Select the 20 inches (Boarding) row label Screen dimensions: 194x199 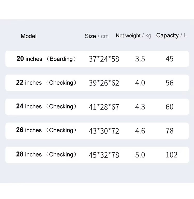click(46, 59)
